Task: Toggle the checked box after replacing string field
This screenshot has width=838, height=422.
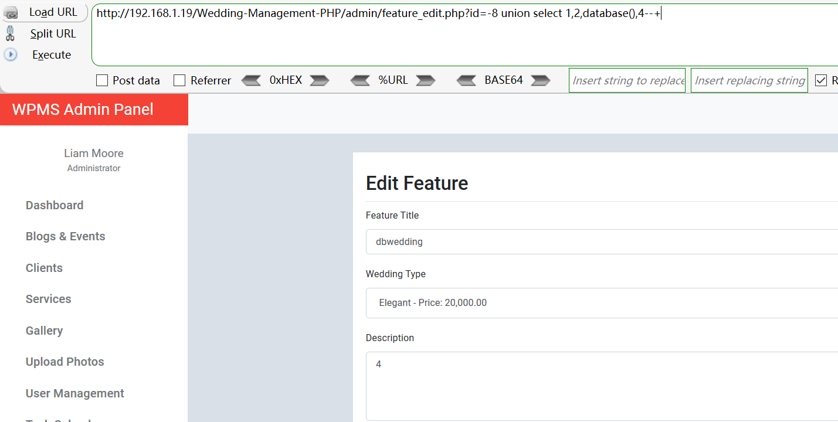Action: click(821, 80)
